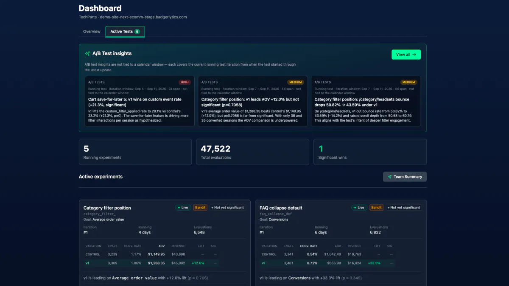Click the 3,239 control evals cell
Screen dimensions: 509x286
(112, 254)
